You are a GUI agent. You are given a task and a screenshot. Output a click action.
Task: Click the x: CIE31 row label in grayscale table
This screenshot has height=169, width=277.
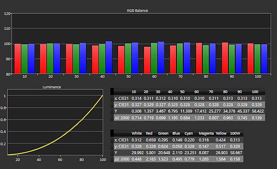121,99
